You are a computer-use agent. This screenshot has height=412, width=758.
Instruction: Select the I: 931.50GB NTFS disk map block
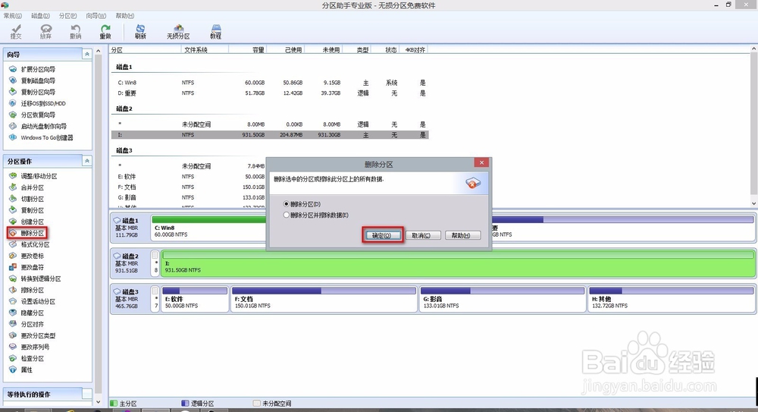point(459,263)
